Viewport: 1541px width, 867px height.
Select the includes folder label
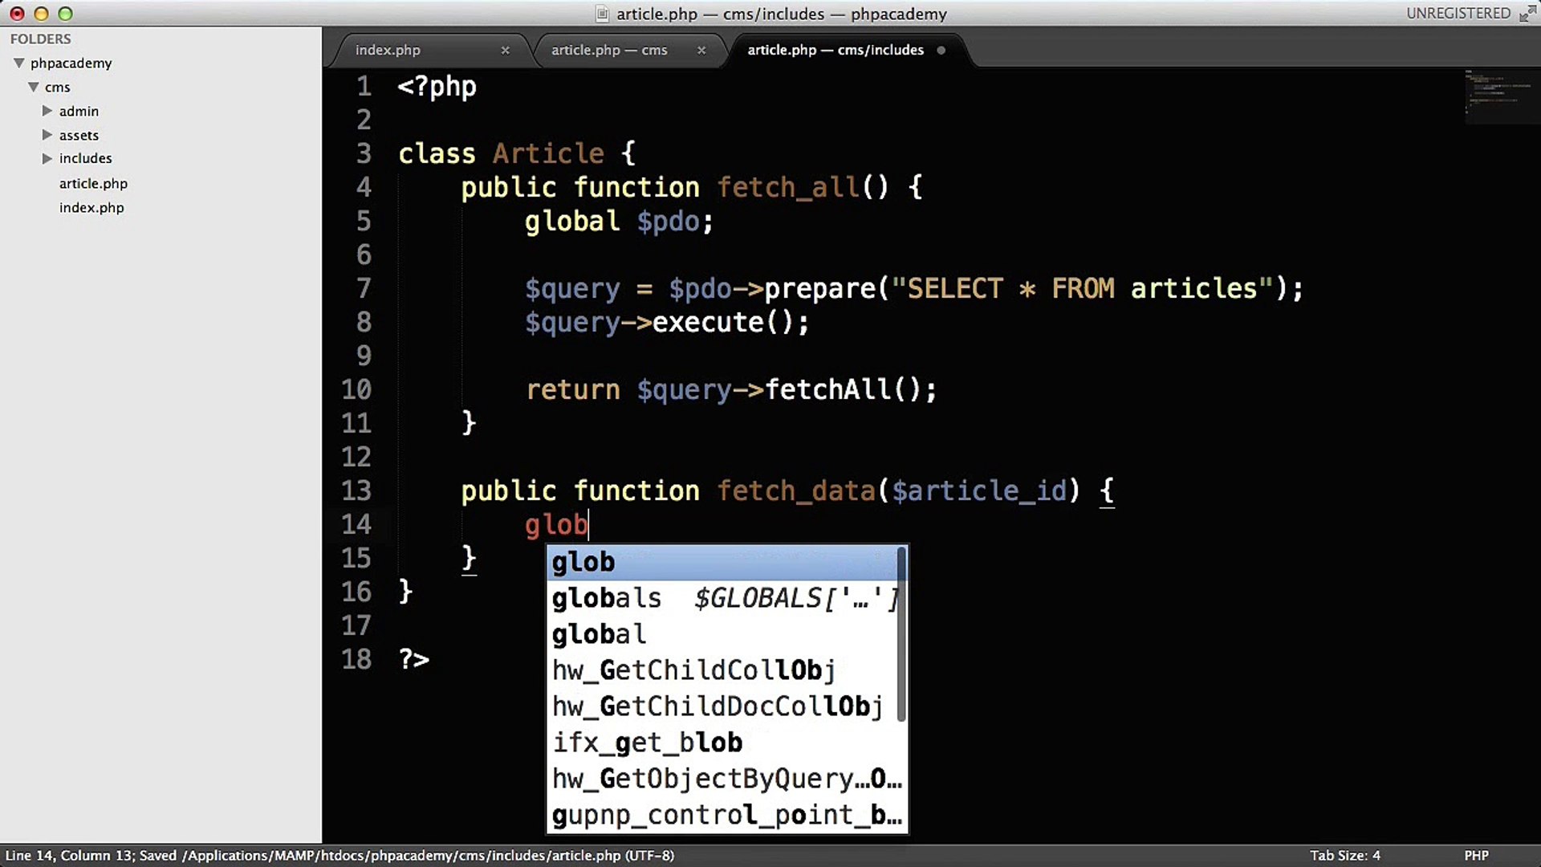point(85,158)
